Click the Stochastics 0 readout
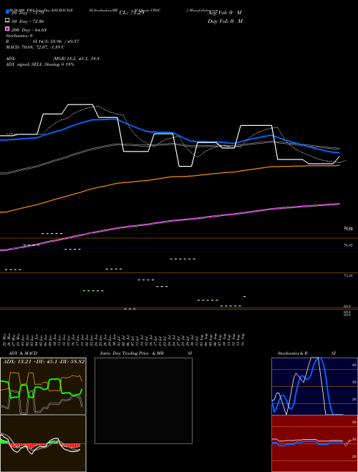The height and width of the screenshot is (472, 358). (19, 36)
